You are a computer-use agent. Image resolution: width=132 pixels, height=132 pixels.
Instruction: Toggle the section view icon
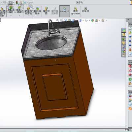pos(70,20)
